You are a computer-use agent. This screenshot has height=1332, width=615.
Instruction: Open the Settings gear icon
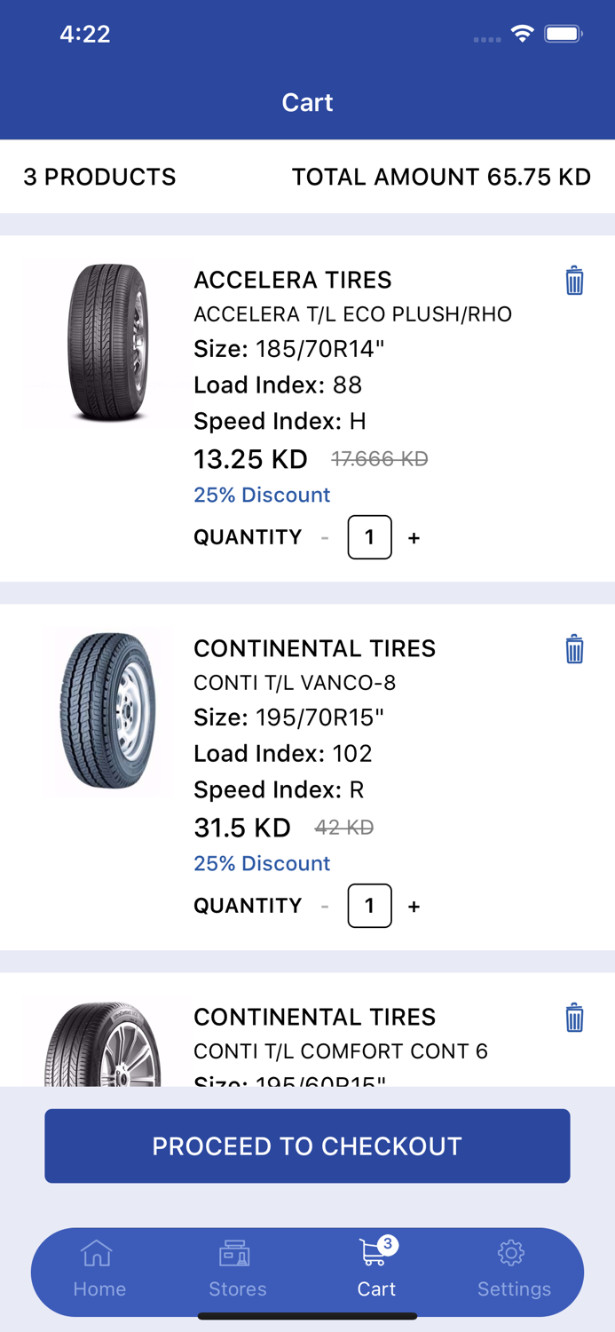512,1253
